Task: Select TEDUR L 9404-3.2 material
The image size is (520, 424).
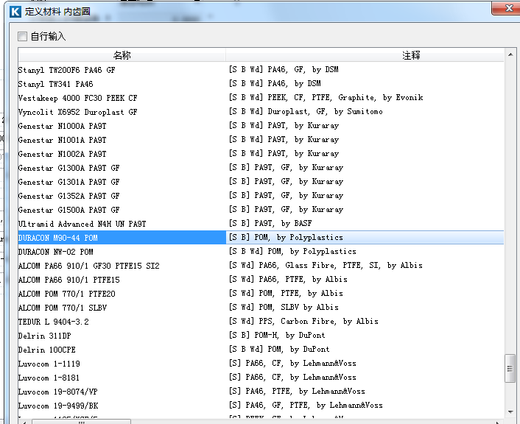Action: tap(53, 322)
